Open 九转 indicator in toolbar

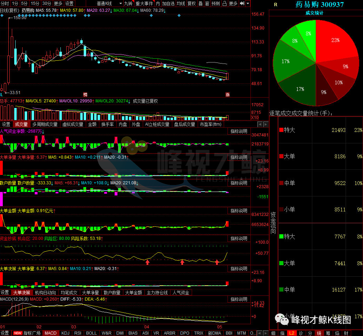pos(128,3)
